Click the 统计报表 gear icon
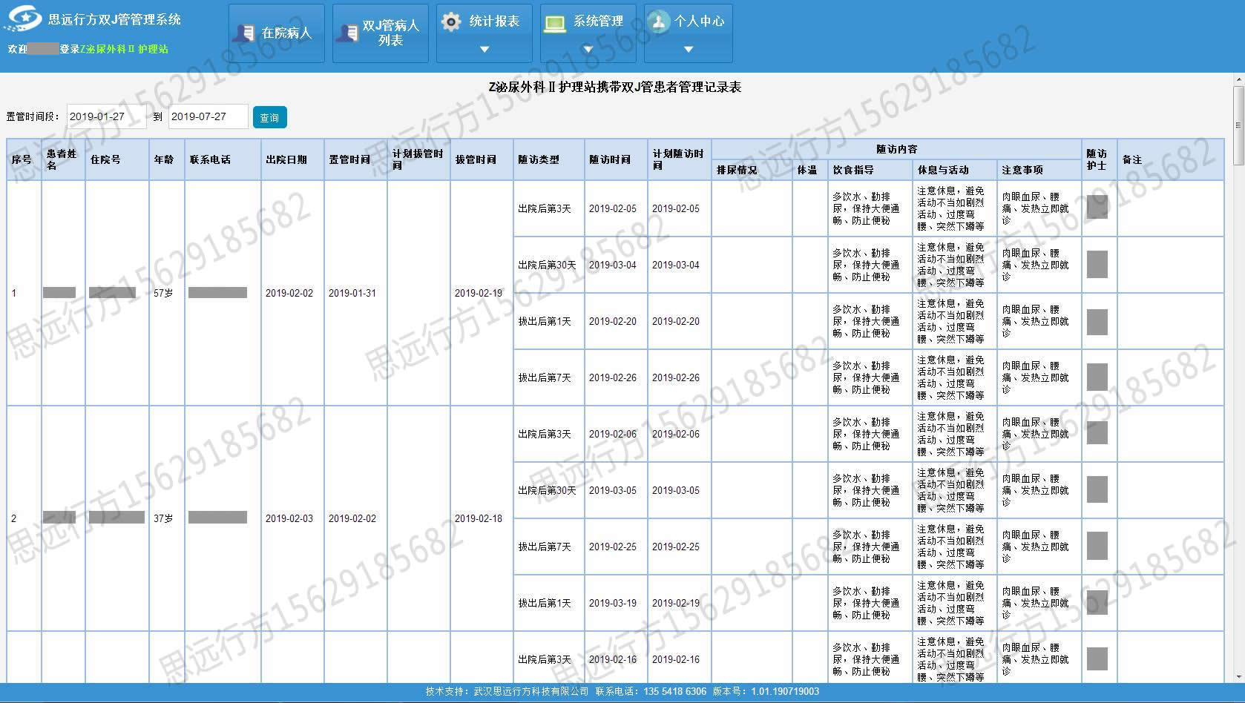The image size is (1245, 703). pyautogui.click(x=450, y=22)
